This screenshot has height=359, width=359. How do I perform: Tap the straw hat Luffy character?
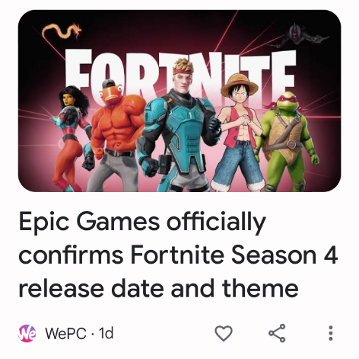239,132
